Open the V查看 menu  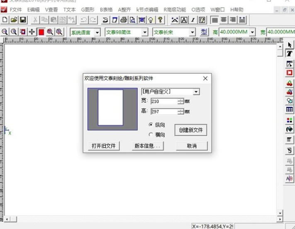click(51, 10)
